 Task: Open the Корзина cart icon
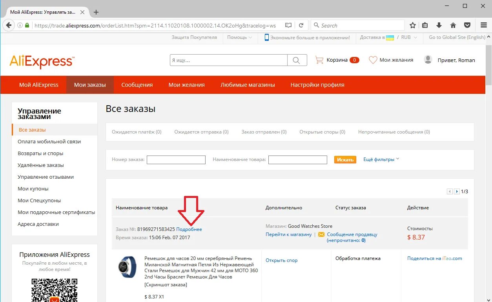coord(319,60)
